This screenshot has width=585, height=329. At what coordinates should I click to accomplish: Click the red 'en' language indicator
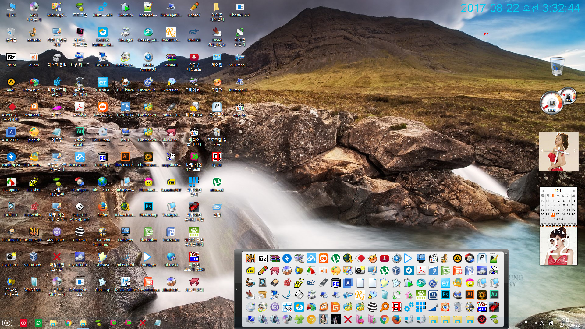(486, 34)
